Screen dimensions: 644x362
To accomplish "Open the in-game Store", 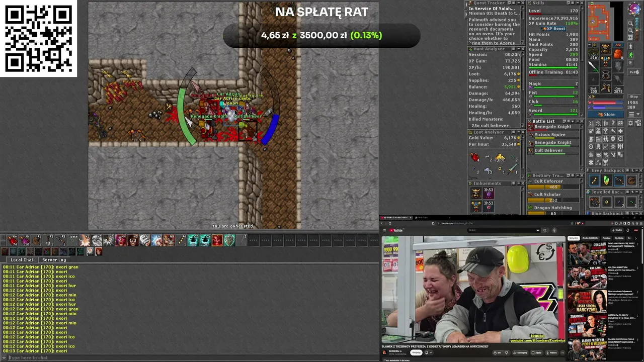I will 606,114.
